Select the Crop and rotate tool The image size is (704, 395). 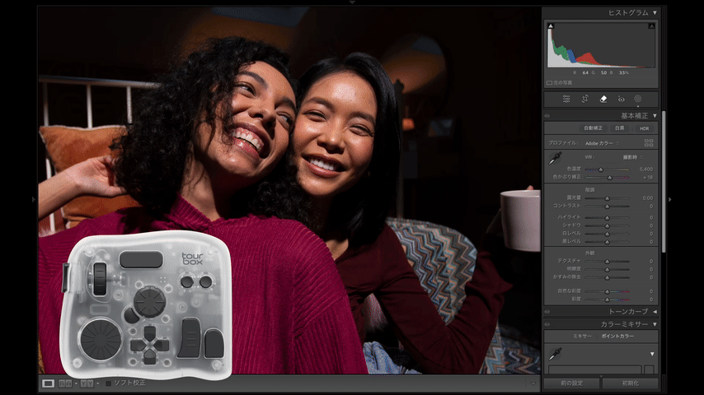tap(585, 99)
